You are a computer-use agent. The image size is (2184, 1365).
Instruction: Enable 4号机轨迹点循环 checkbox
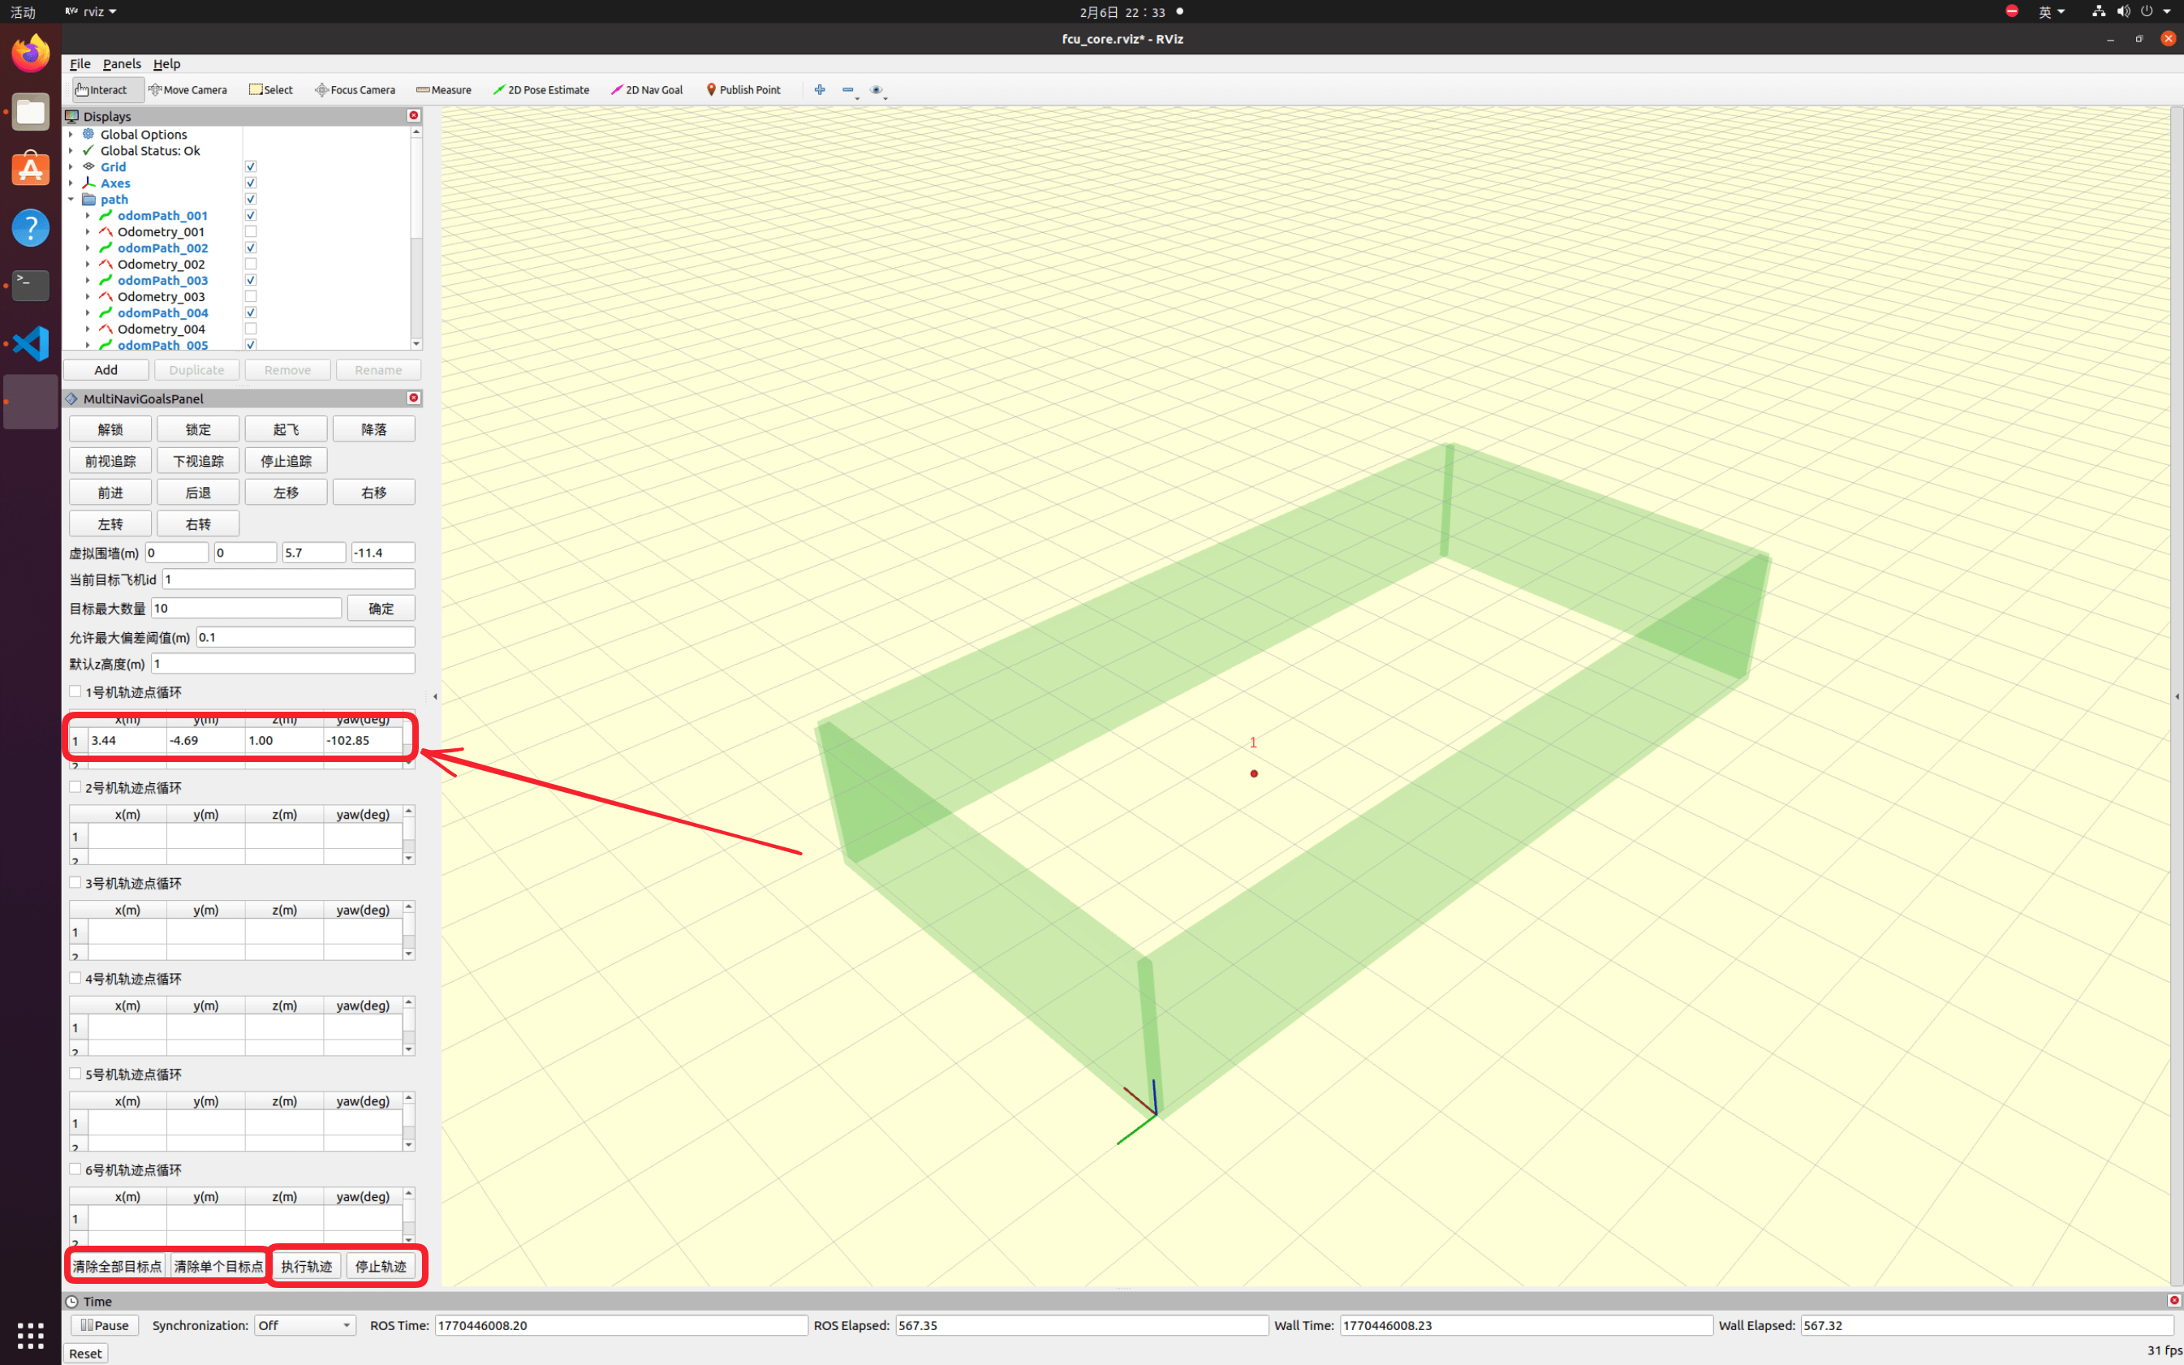click(75, 978)
